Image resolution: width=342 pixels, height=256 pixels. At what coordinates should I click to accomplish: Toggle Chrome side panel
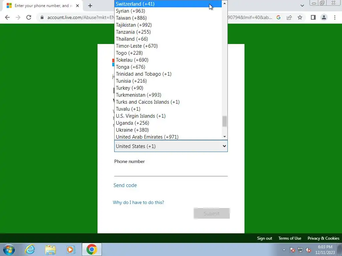coord(313,17)
